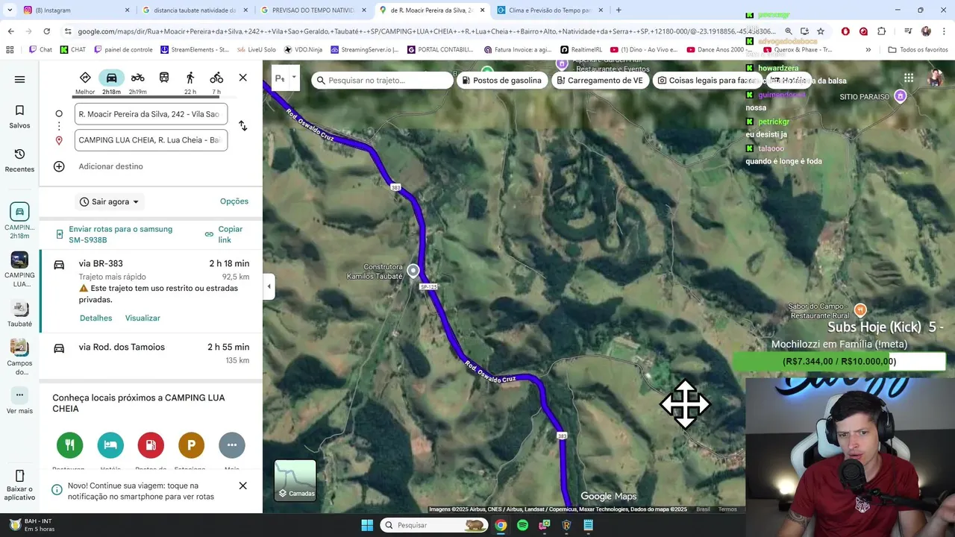Open VDO.Ninja bookmark
The width and height of the screenshot is (955, 537).
(x=303, y=50)
